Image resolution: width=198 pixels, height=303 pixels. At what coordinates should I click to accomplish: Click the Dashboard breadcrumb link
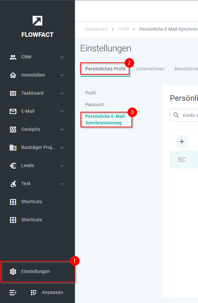(96, 29)
